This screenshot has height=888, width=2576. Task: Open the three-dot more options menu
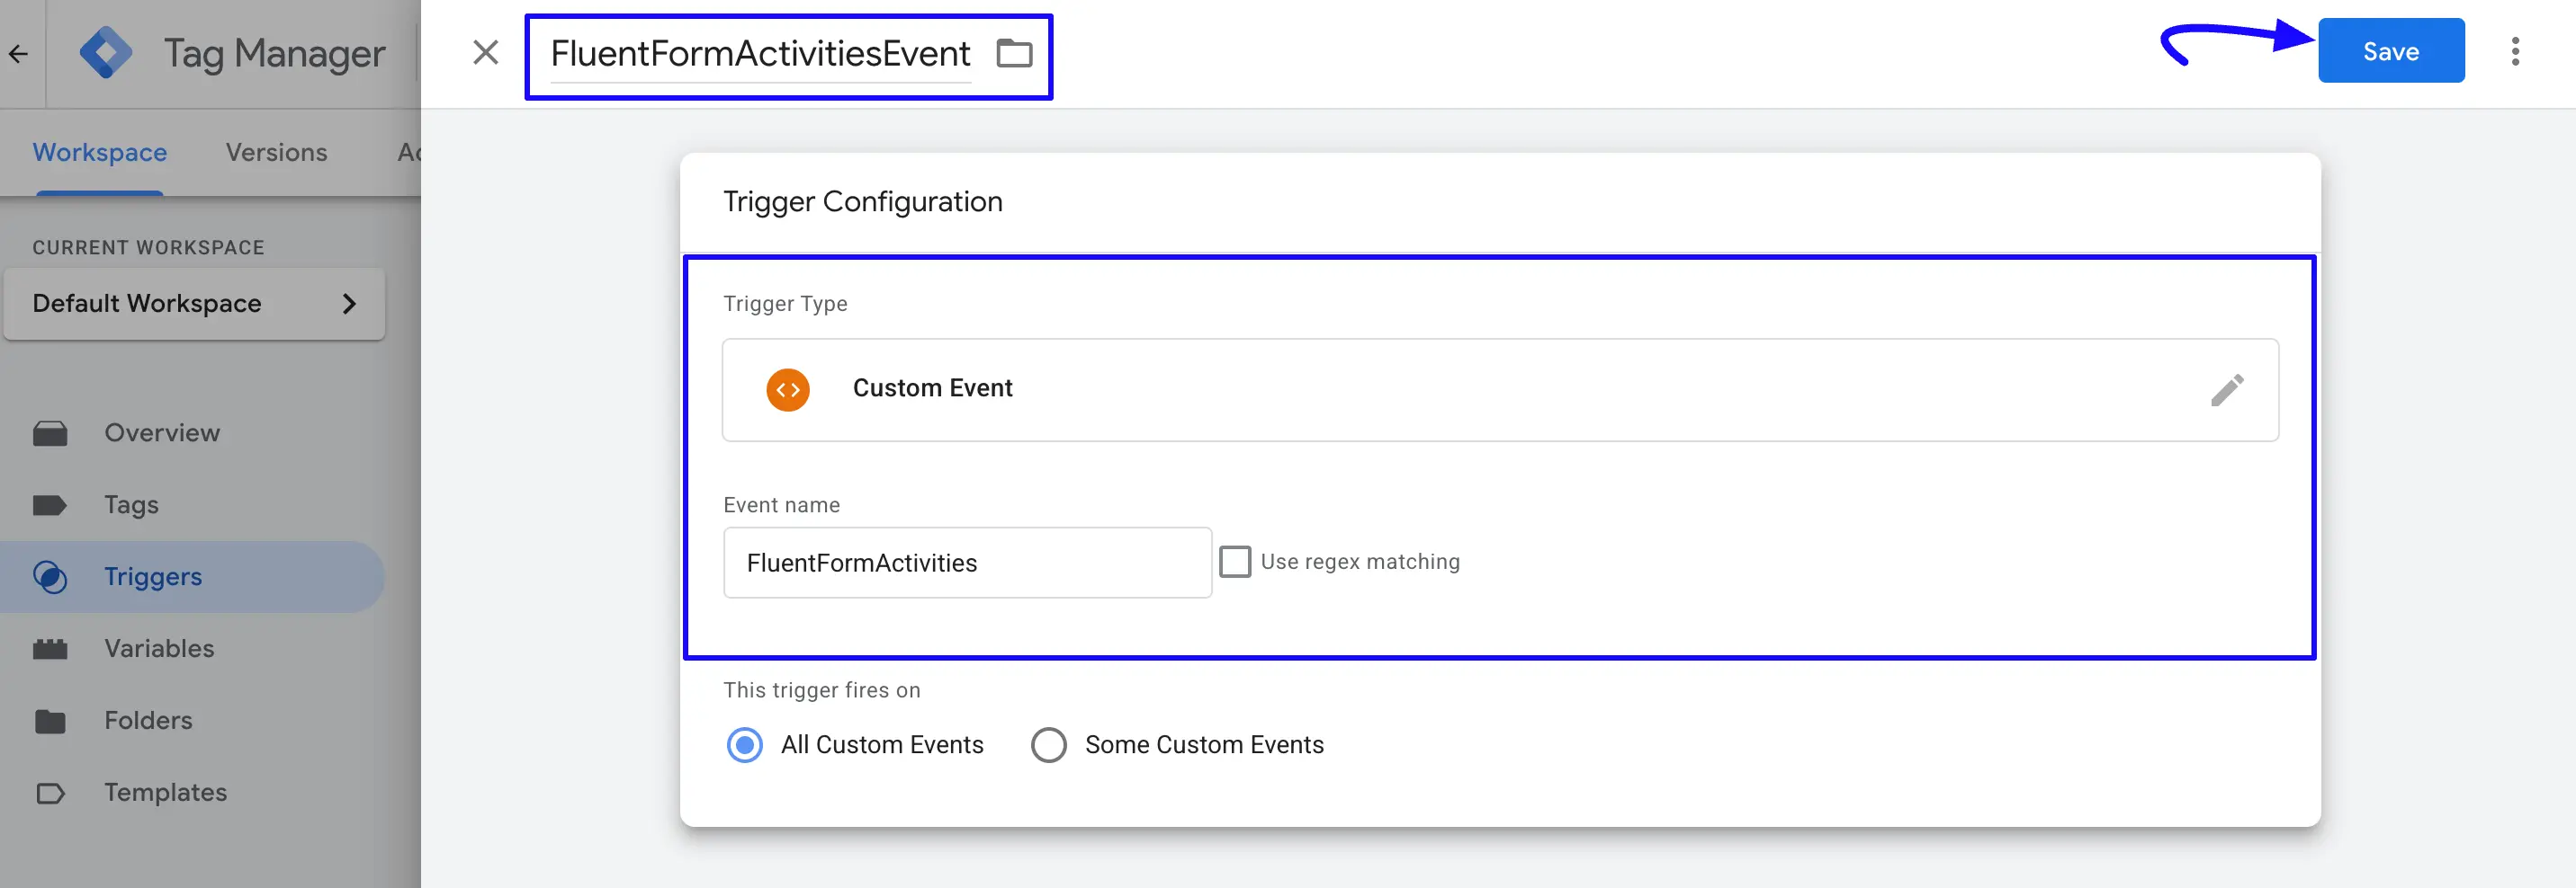[x=2515, y=52]
